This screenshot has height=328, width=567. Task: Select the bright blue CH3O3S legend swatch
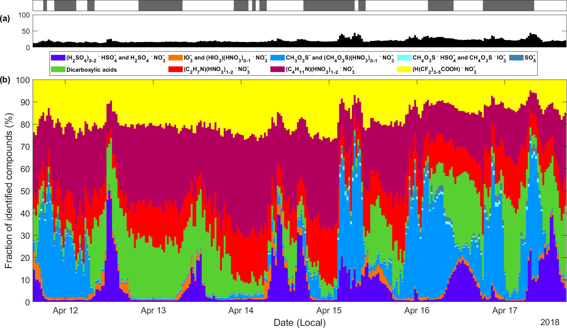(x=277, y=58)
